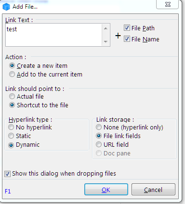185x204 pixels.
Task: Choose Actual file as link target
Action: tap(12, 96)
